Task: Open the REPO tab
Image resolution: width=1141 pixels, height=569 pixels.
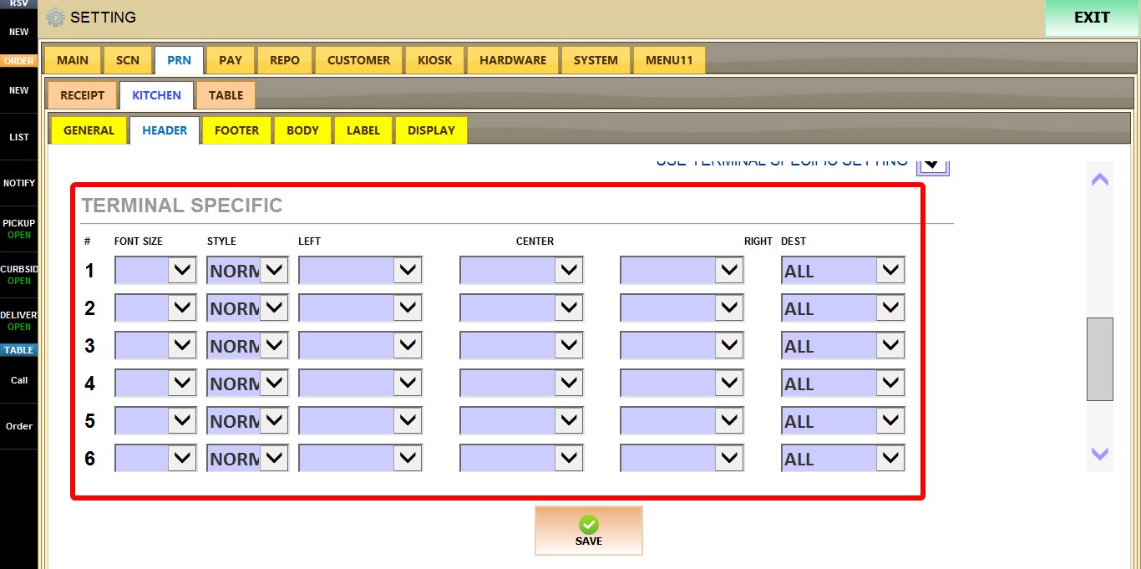Action: [285, 60]
